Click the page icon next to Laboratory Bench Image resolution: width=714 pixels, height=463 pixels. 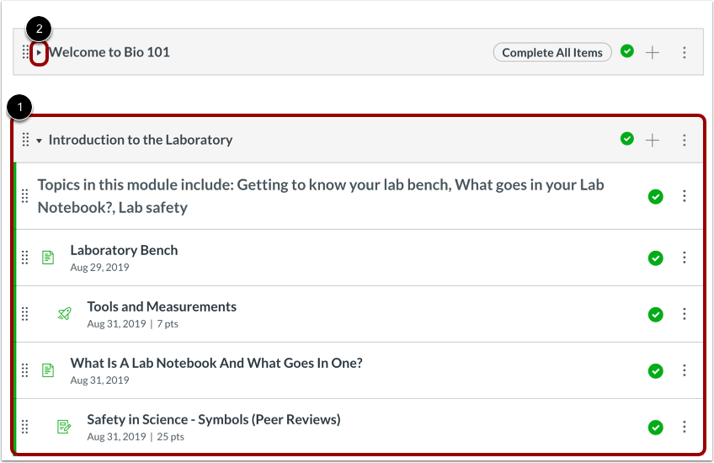coord(48,258)
